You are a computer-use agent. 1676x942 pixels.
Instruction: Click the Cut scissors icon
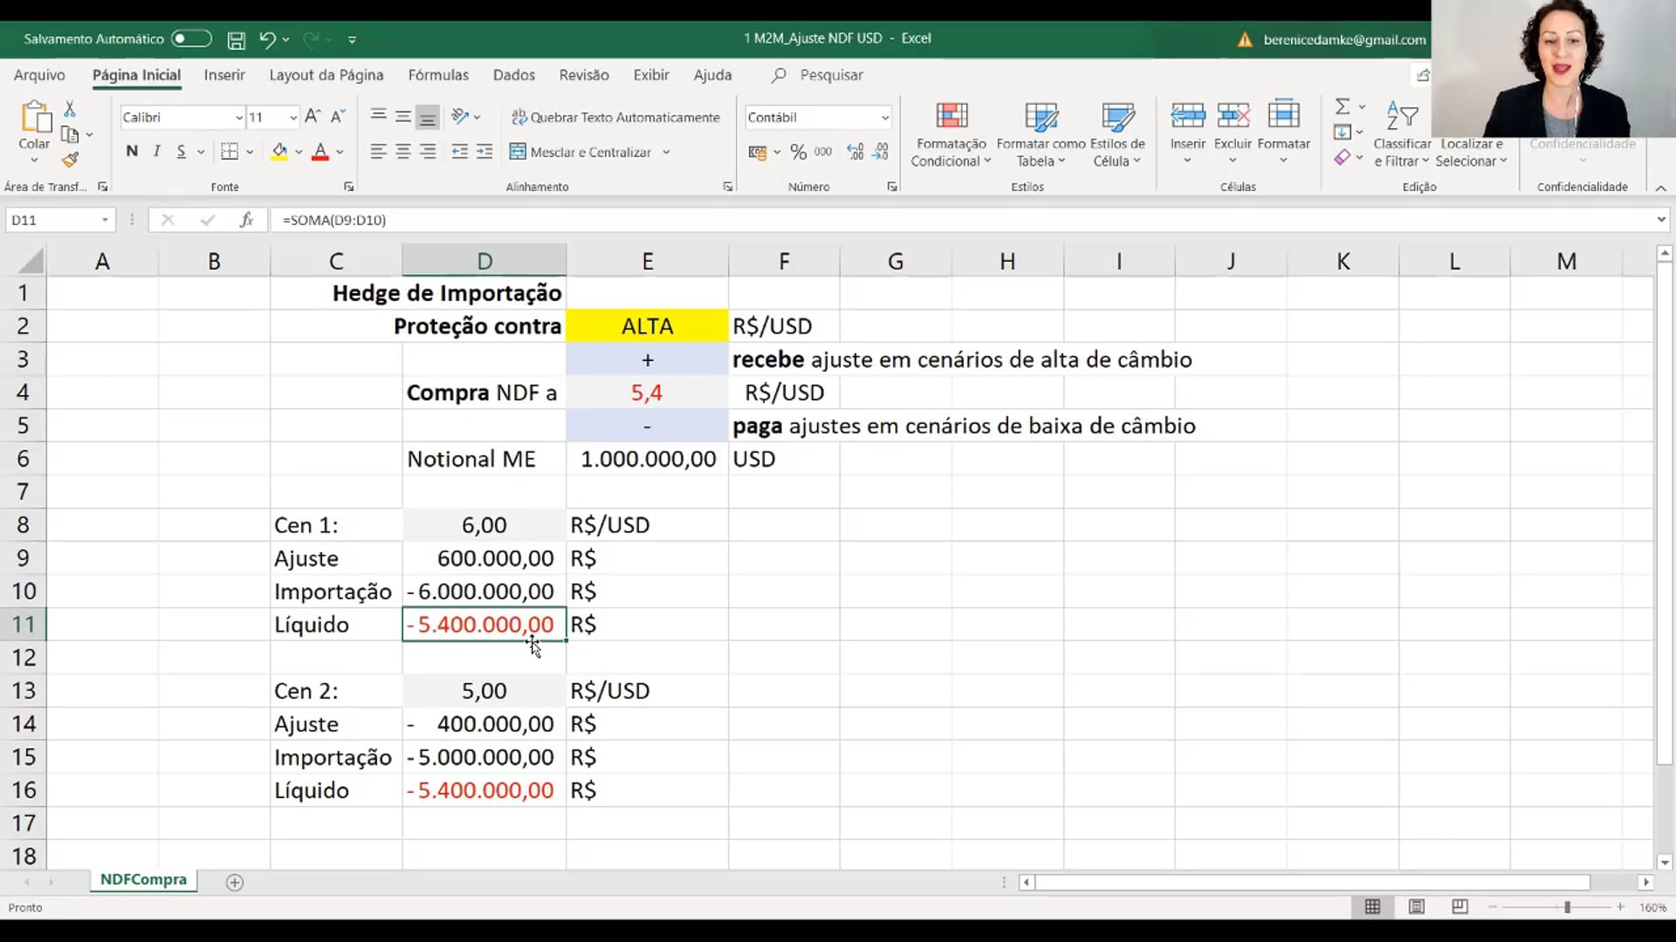70,109
